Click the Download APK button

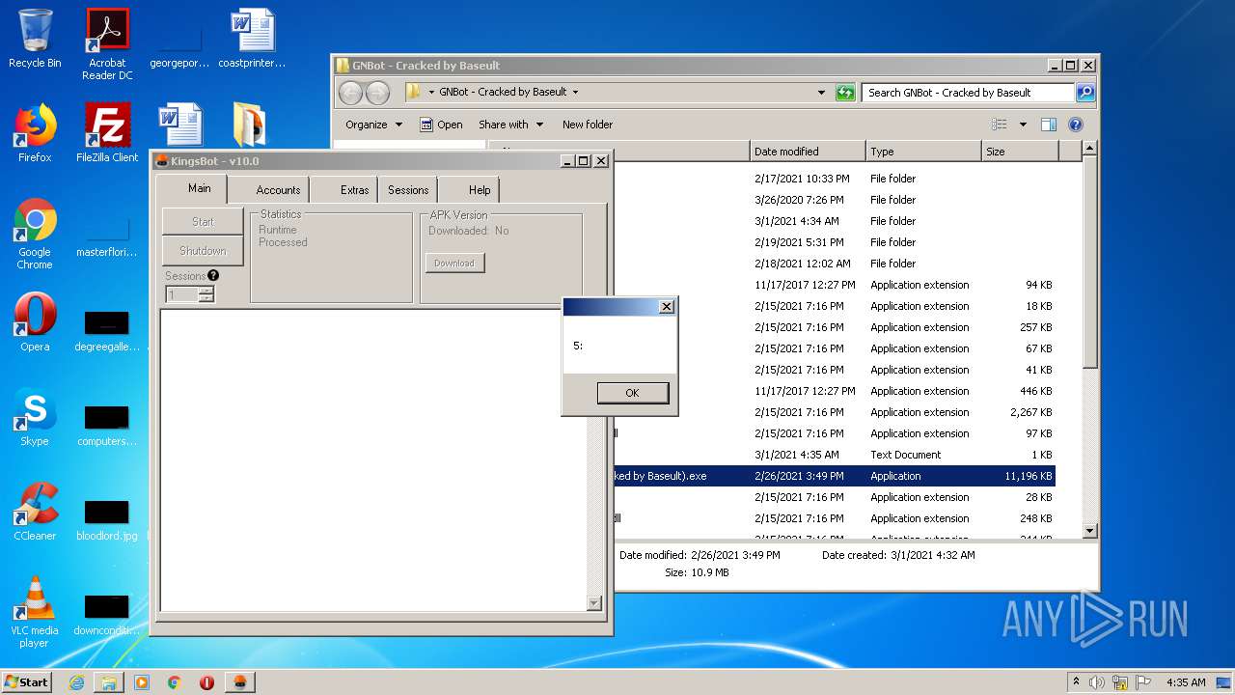click(x=454, y=263)
